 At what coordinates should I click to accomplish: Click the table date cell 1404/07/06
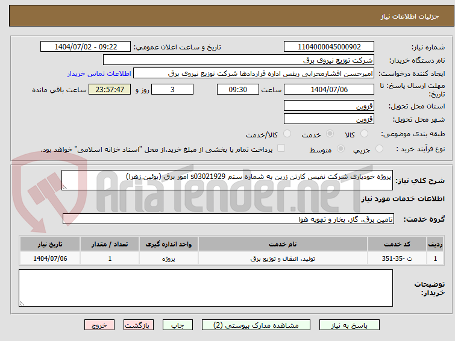pos(50,258)
